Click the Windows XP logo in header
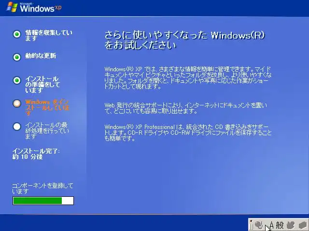This screenshot has height=231, width=309. click(x=34, y=8)
